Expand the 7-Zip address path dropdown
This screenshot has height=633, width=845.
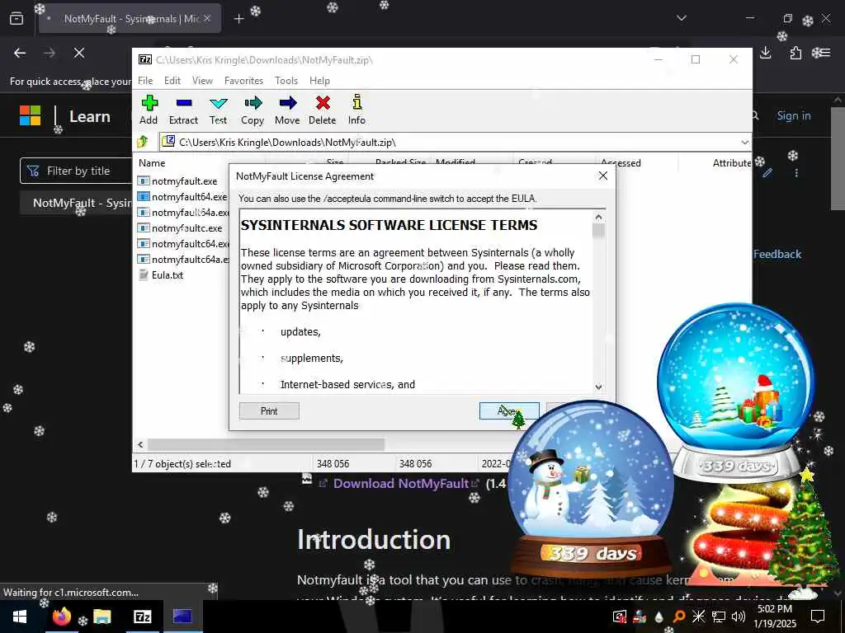point(745,143)
